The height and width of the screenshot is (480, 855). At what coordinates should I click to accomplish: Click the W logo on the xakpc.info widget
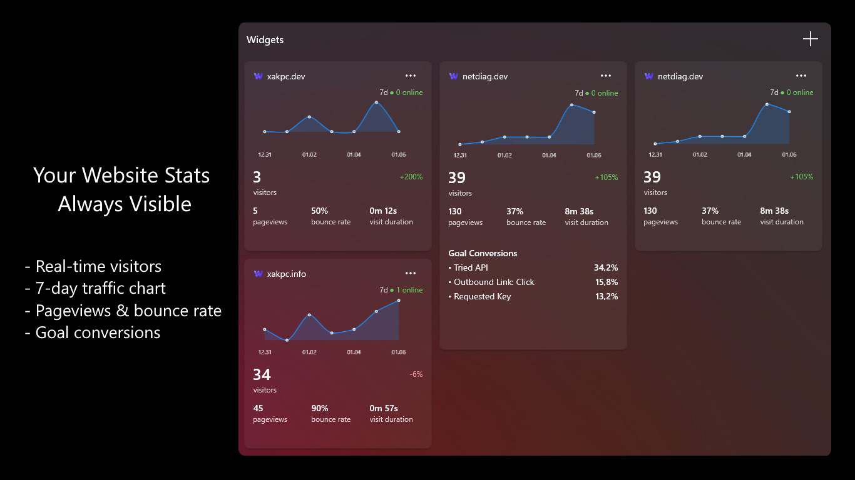(258, 273)
